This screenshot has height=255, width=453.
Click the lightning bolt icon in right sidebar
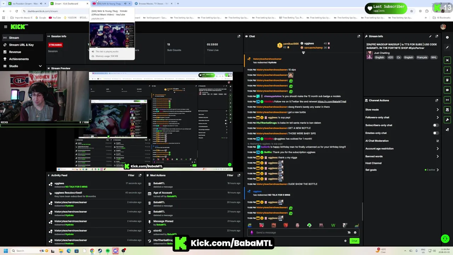pos(447,70)
